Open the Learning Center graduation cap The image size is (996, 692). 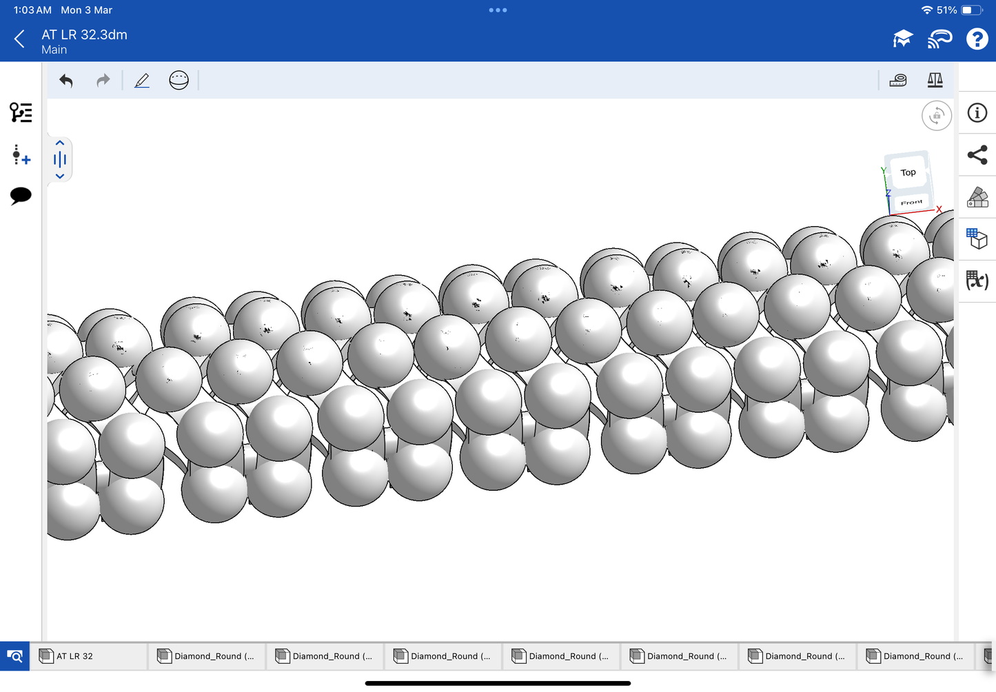(902, 39)
